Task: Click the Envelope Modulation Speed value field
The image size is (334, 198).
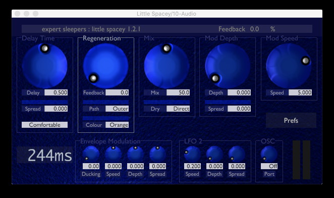Action: click(x=114, y=166)
